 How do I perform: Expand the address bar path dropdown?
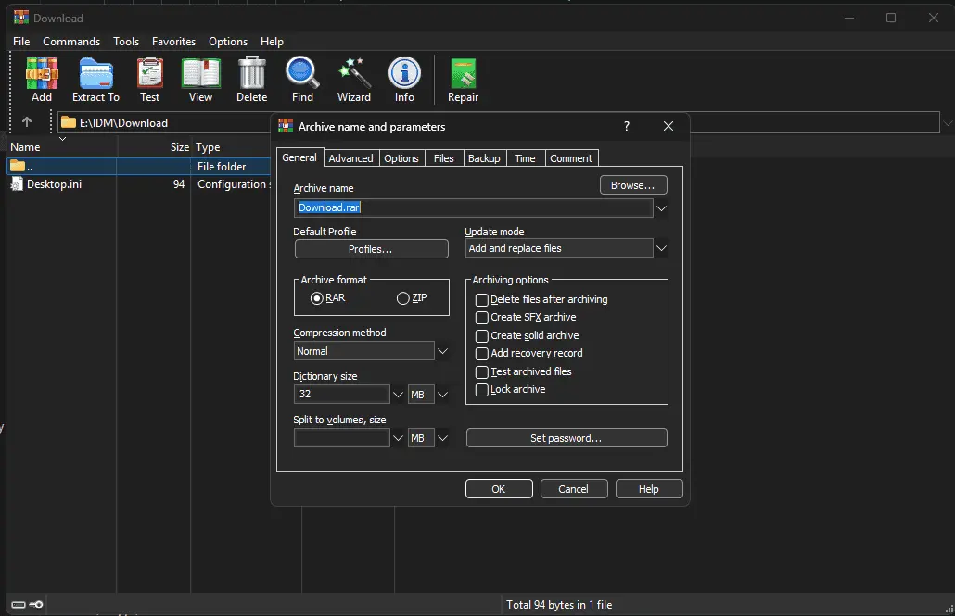point(947,122)
